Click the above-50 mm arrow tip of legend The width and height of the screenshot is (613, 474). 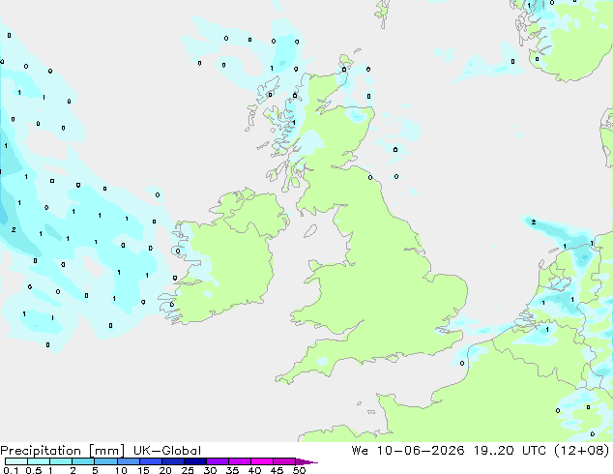tap(306, 461)
